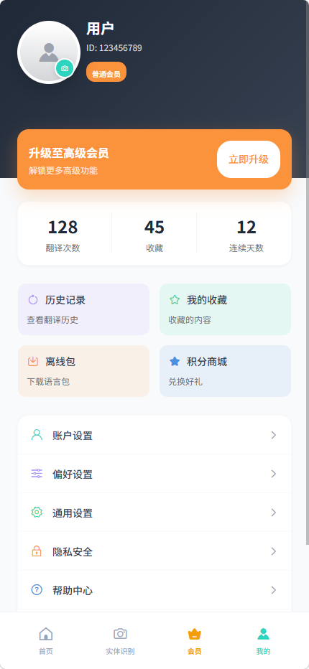Screen dimensions: 309x669
Task: Click the 偏好设置 sliders icon
Action: tap(37, 474)
